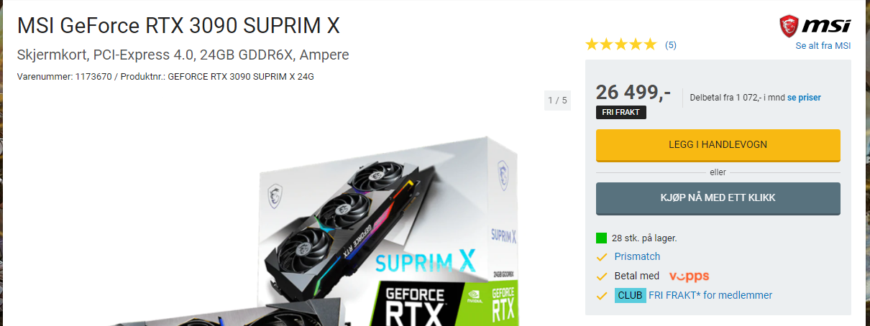The image size is (870, 326).
Task: Click the checkmark next to Betal med
Action: [x=602, y=276]
